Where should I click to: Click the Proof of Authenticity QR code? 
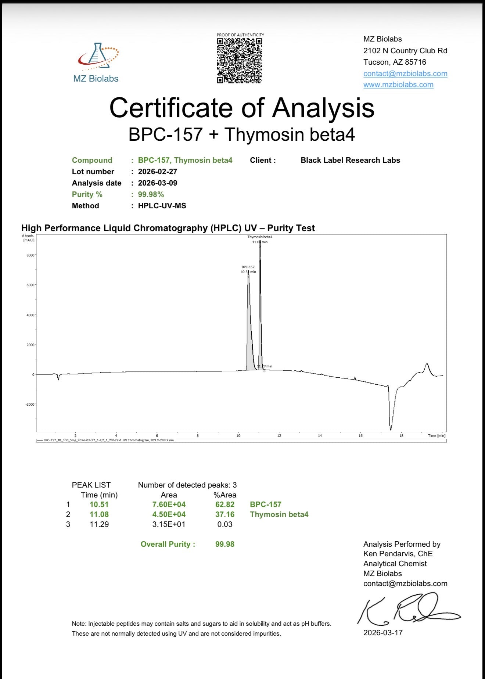click(239, 61)
